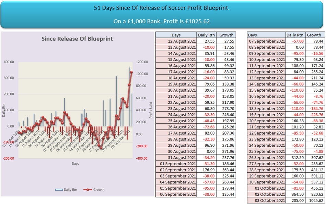The image size is (326, 204).
Task: Select the Growth header above the 27.55 cell
Action: click(x=226, y=35)
